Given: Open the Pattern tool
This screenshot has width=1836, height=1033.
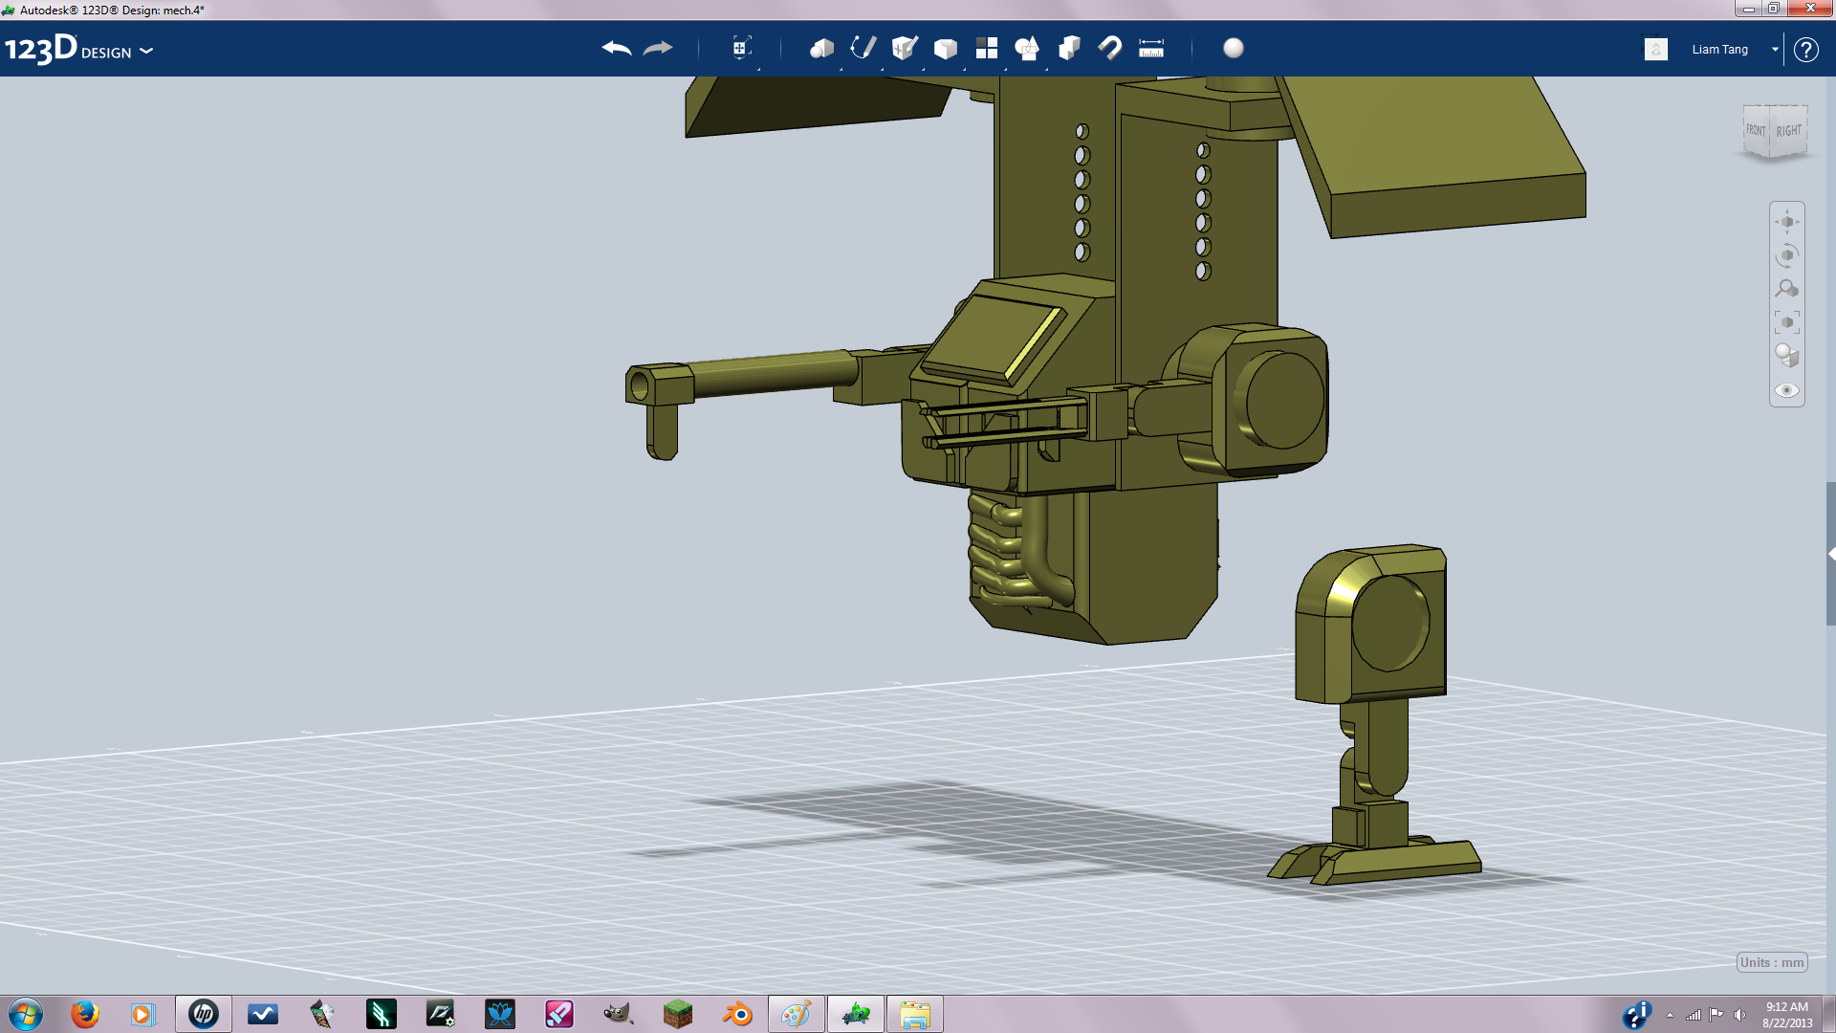Looking at the screenshot, I should click(x=987, y=48).
